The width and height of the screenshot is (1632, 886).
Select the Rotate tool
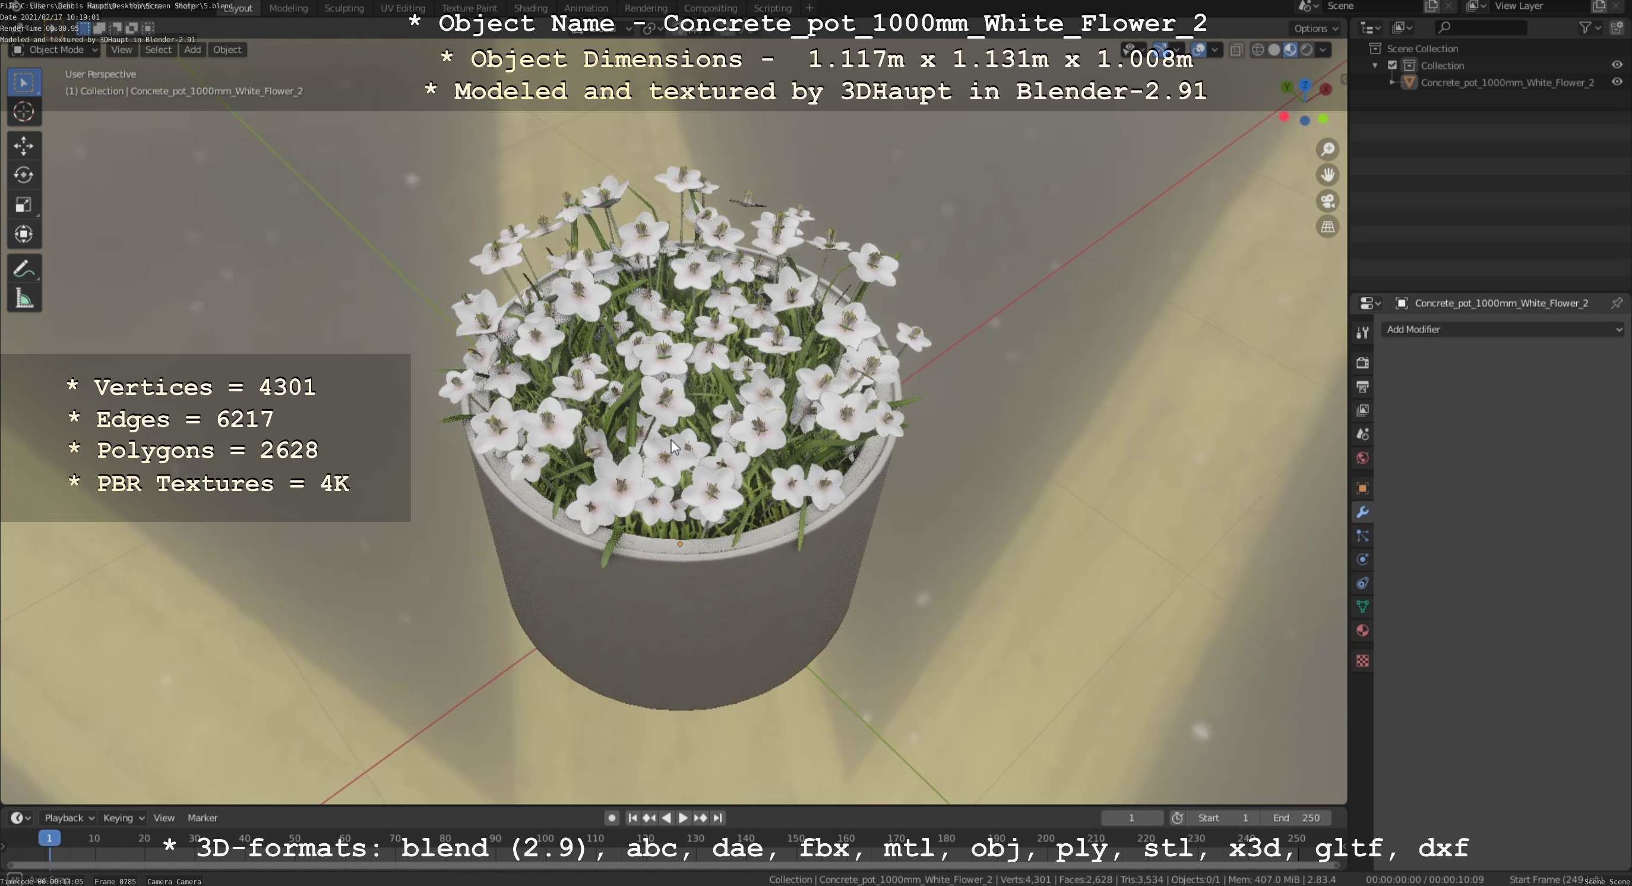pyautogui.click(x=24, y=175)
